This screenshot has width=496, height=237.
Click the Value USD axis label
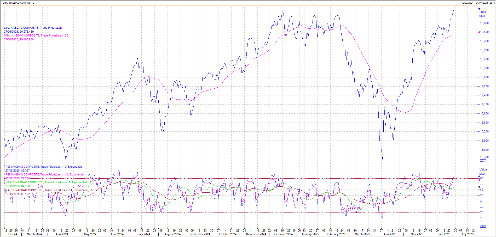point(483,172)
